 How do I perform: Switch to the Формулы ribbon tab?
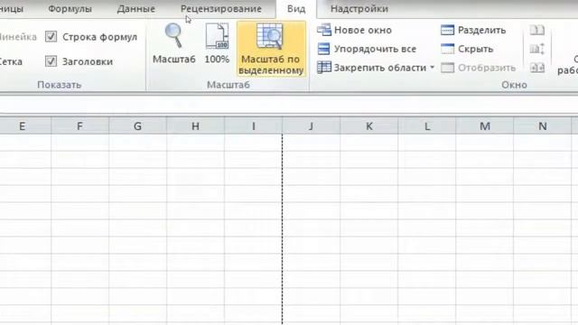[x=70, y=9]
